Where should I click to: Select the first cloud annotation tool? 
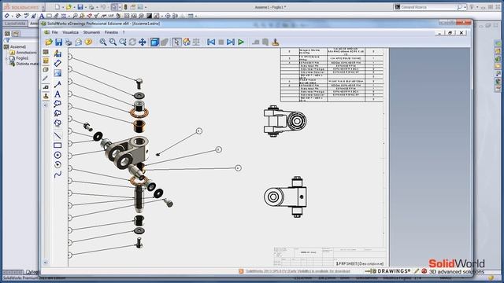pos(57,104)
